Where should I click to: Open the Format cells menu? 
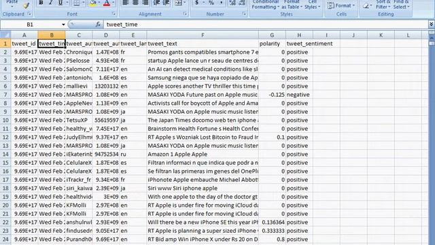pyautogui.click(x=341, y=5)
